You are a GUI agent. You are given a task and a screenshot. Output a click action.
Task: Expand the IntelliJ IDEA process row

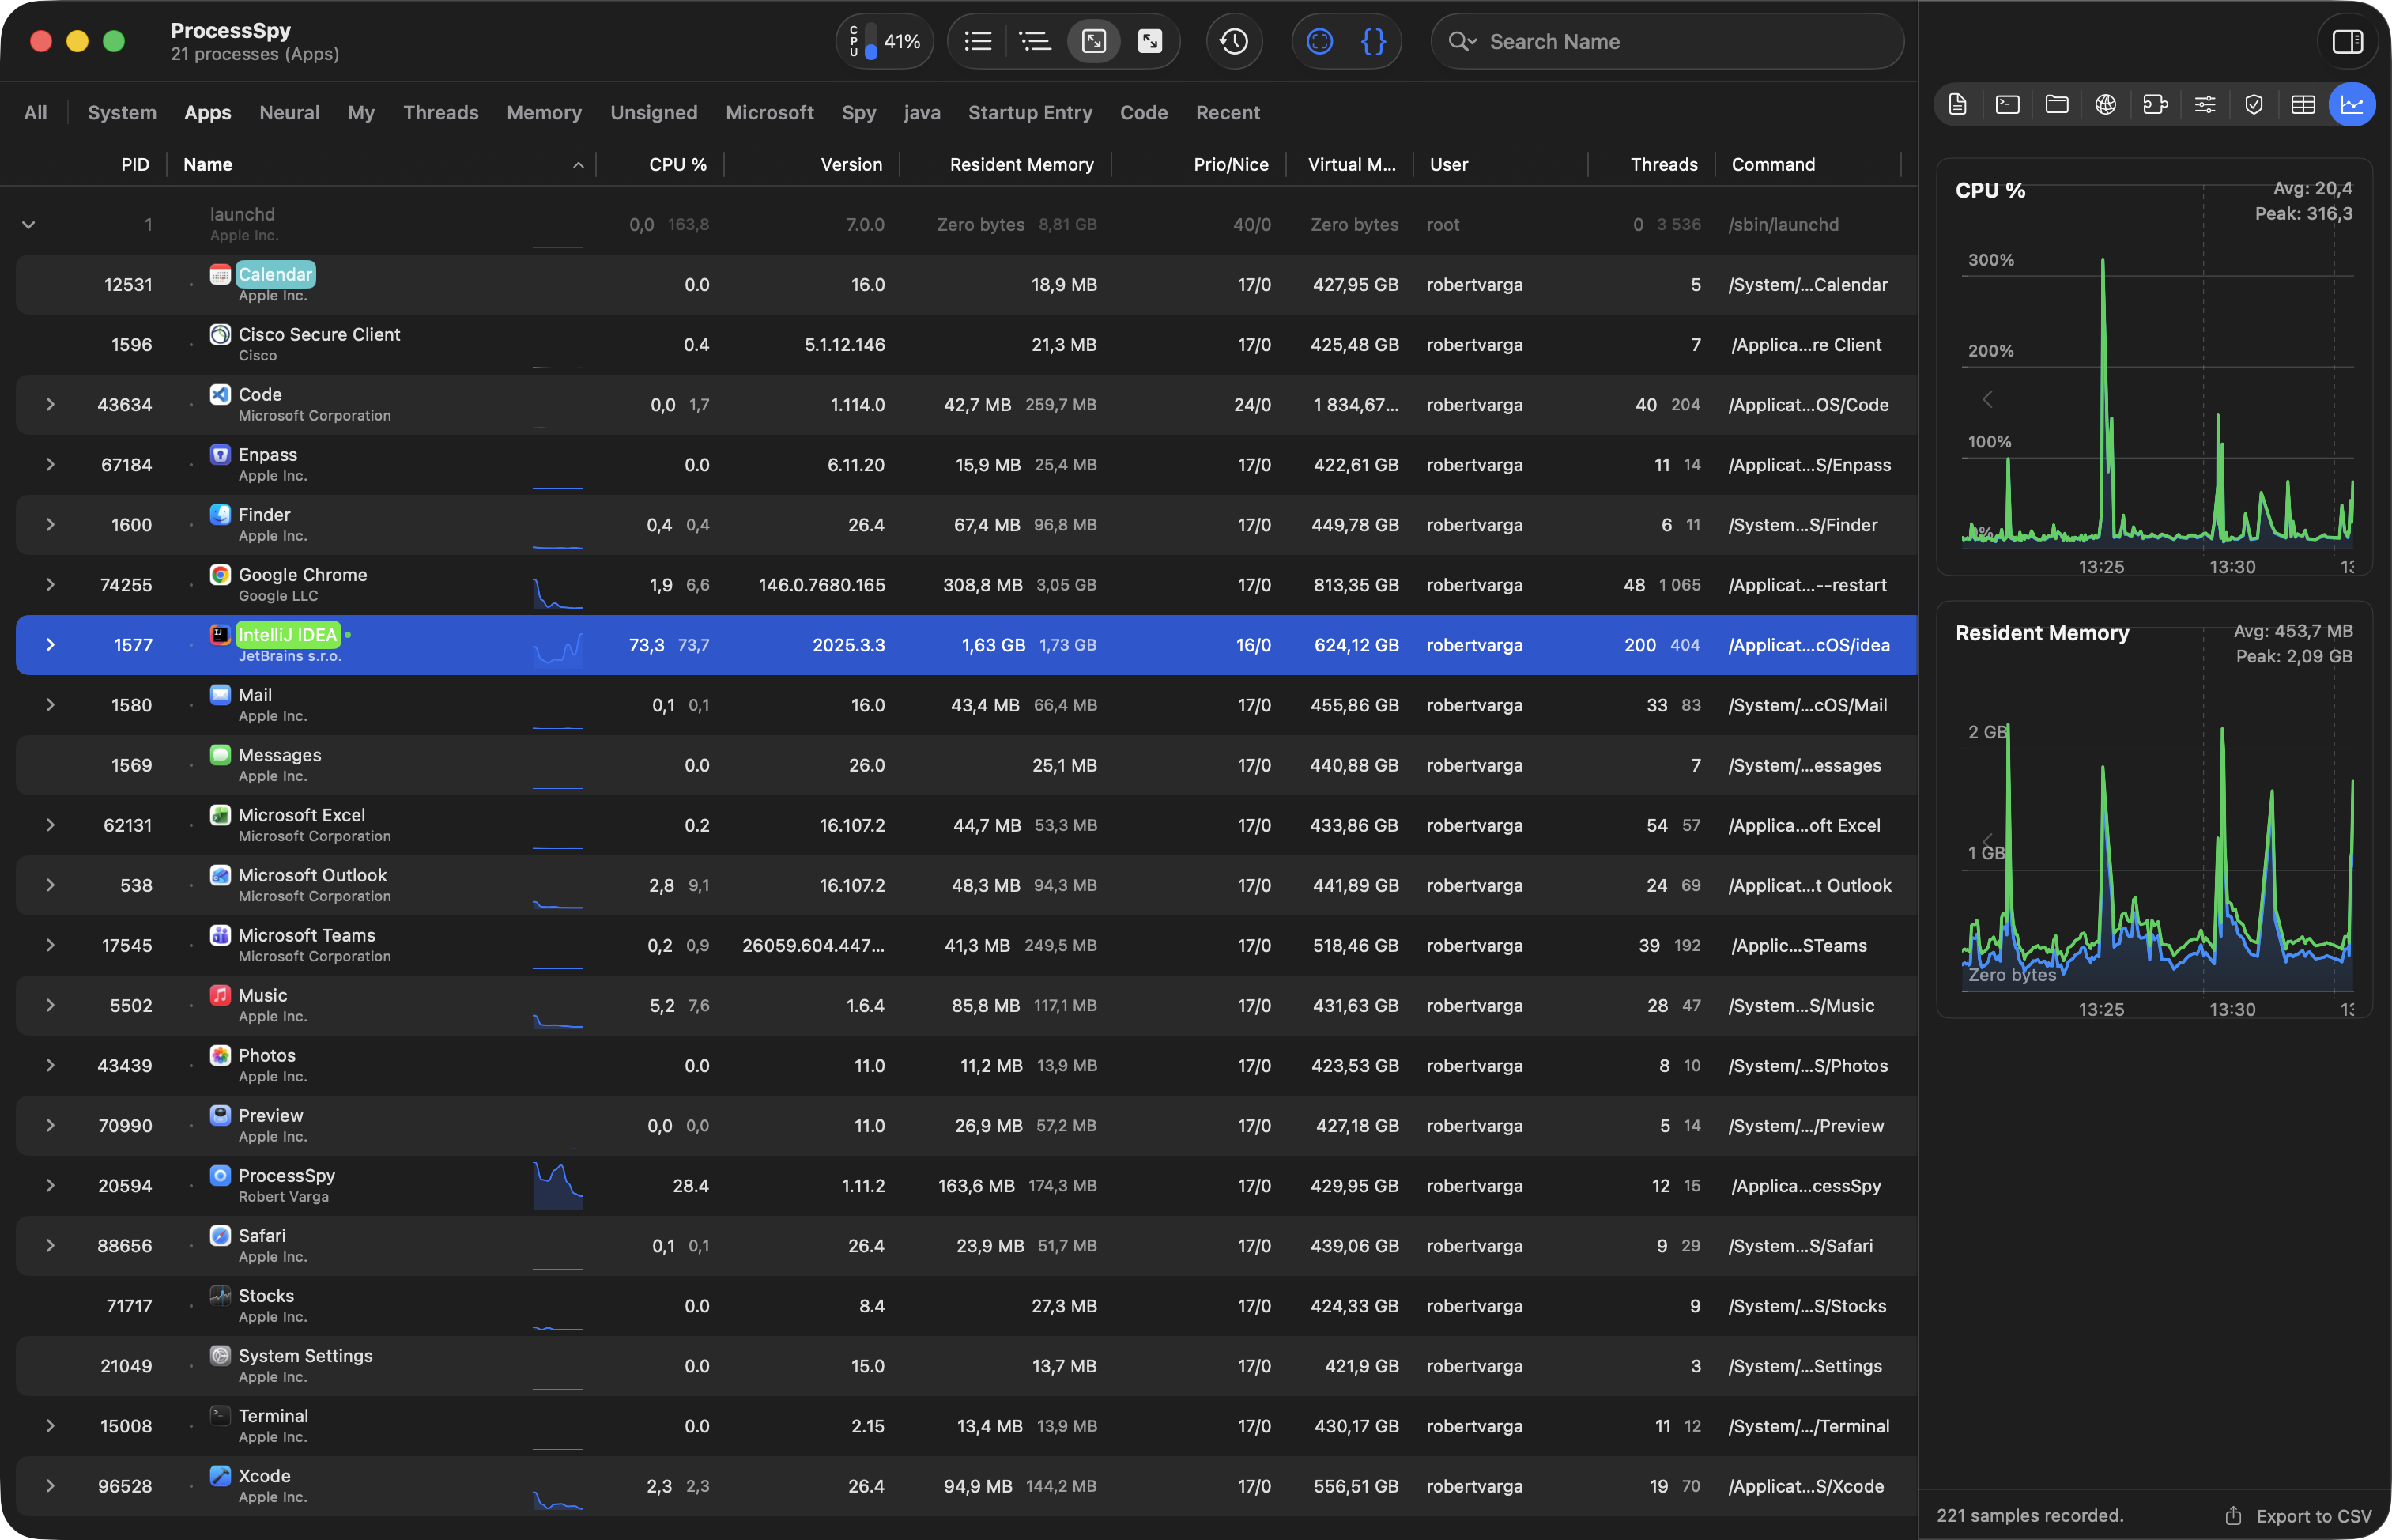coord(50,645)
